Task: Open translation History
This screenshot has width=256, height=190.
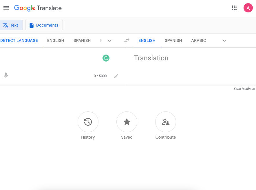Action: pyautogui.click(x=88, y=122)
